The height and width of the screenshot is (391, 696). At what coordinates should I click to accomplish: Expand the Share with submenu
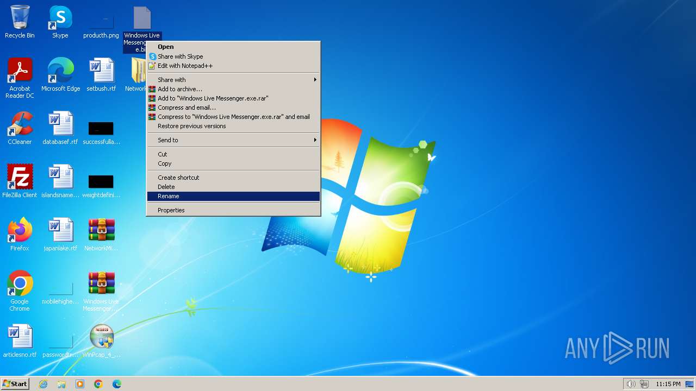(x=233, y=80)
